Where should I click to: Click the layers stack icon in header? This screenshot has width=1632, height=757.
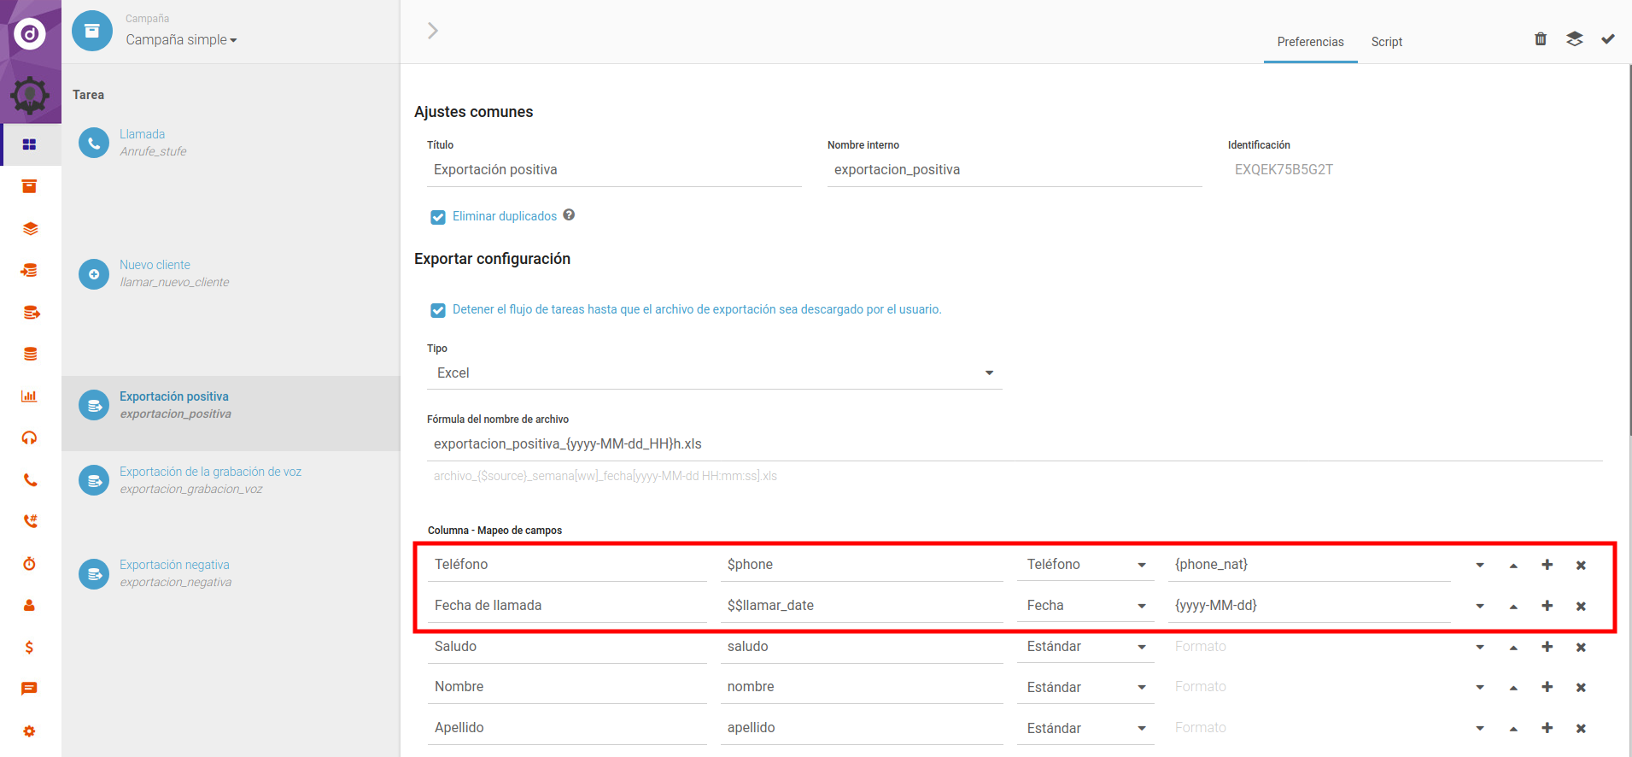(x=1574, y=39)
